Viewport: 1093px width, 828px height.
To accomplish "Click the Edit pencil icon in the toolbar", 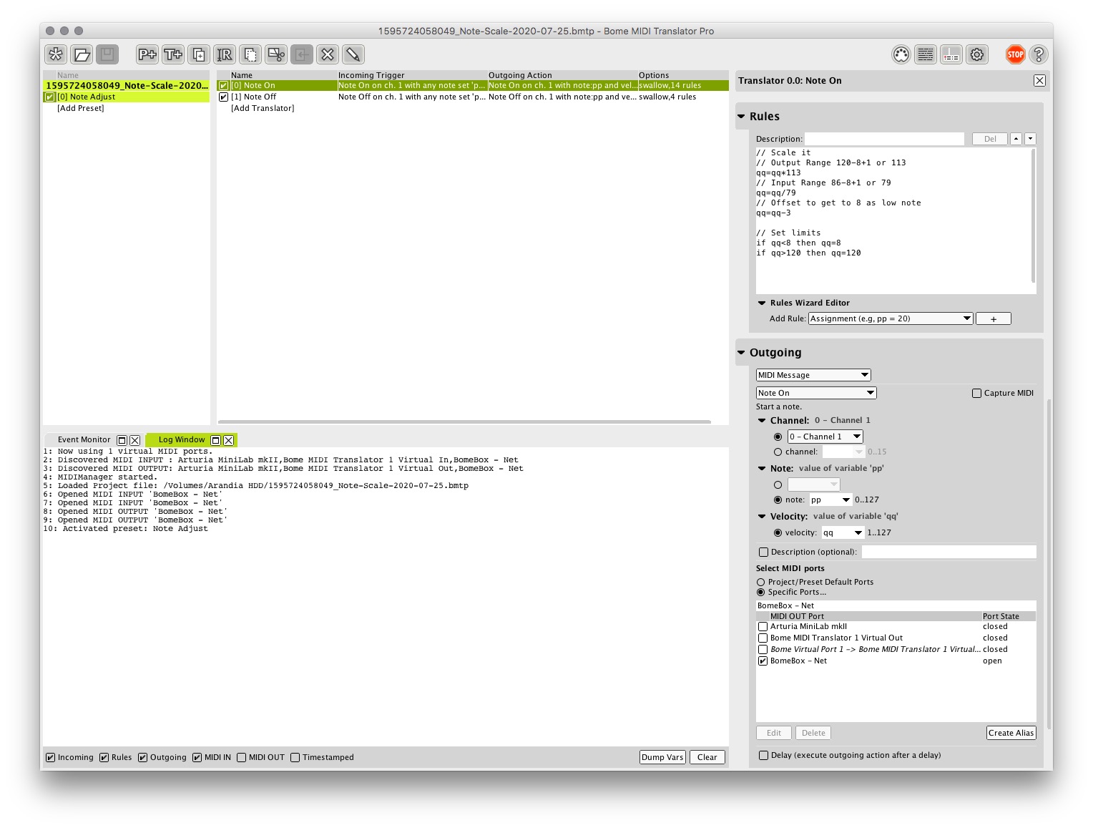I will coord(353,54).
